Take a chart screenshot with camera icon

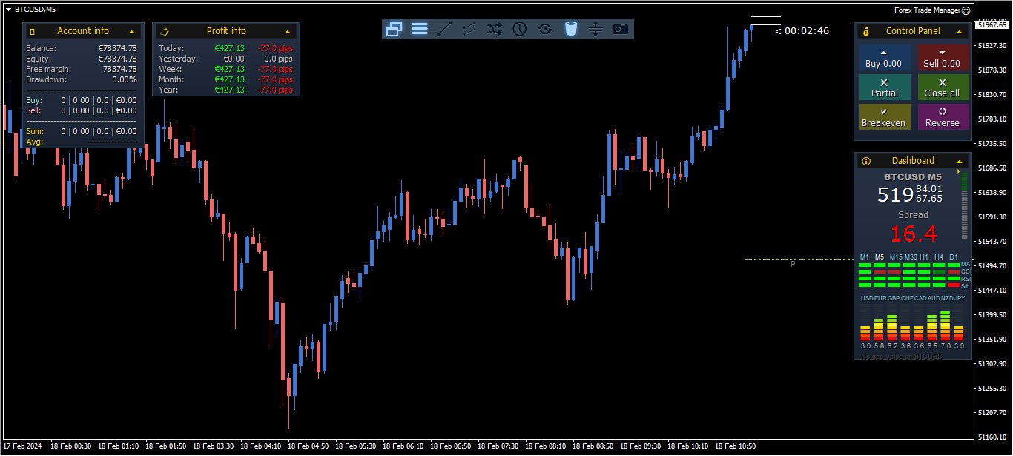tap(621, 29)
